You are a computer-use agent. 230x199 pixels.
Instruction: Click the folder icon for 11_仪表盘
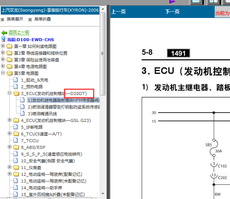pos(16,167)
